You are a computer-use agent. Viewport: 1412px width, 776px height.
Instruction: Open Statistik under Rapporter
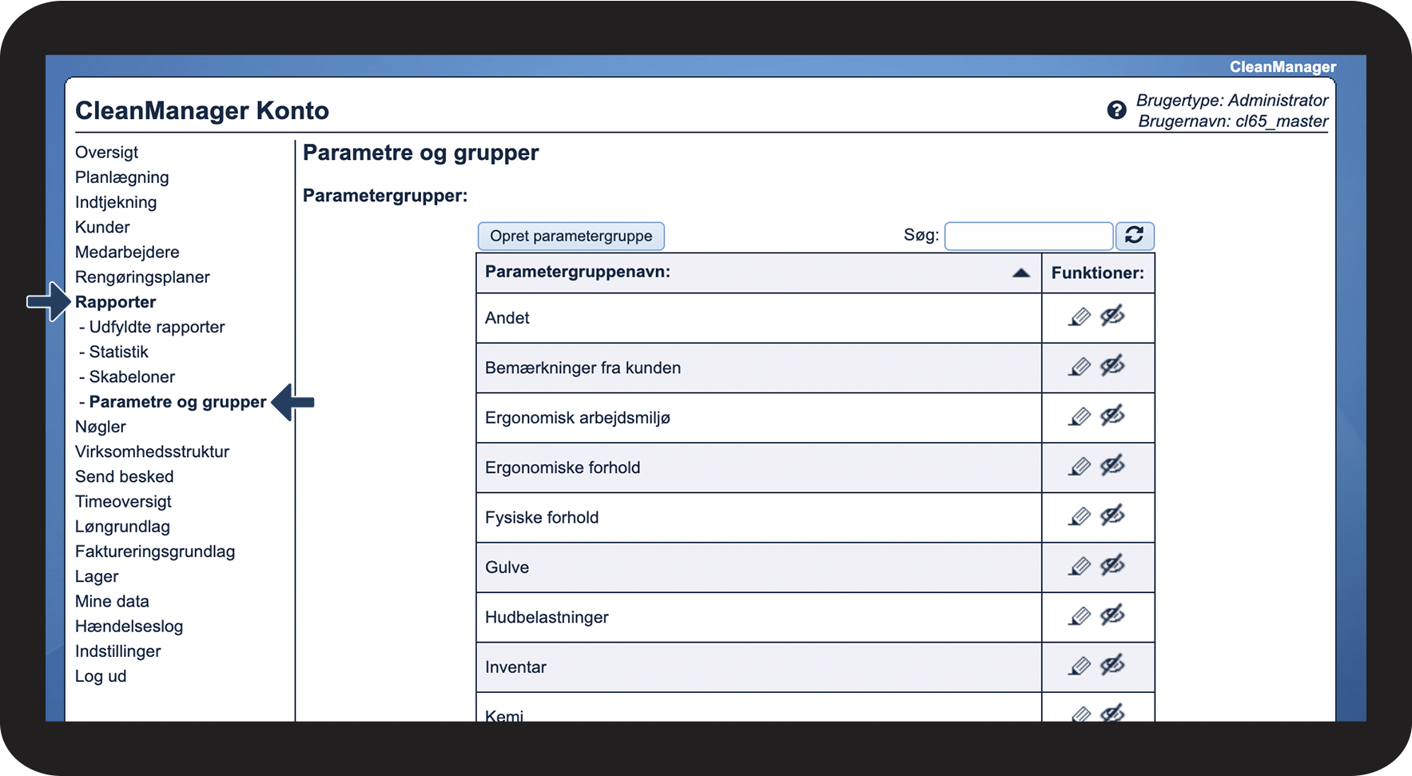118,352
